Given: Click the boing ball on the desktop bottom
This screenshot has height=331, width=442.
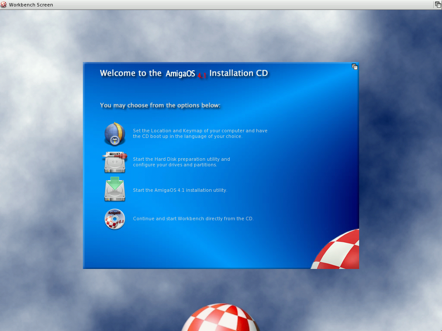Looking at the screenshot, I should click(220, 318).
